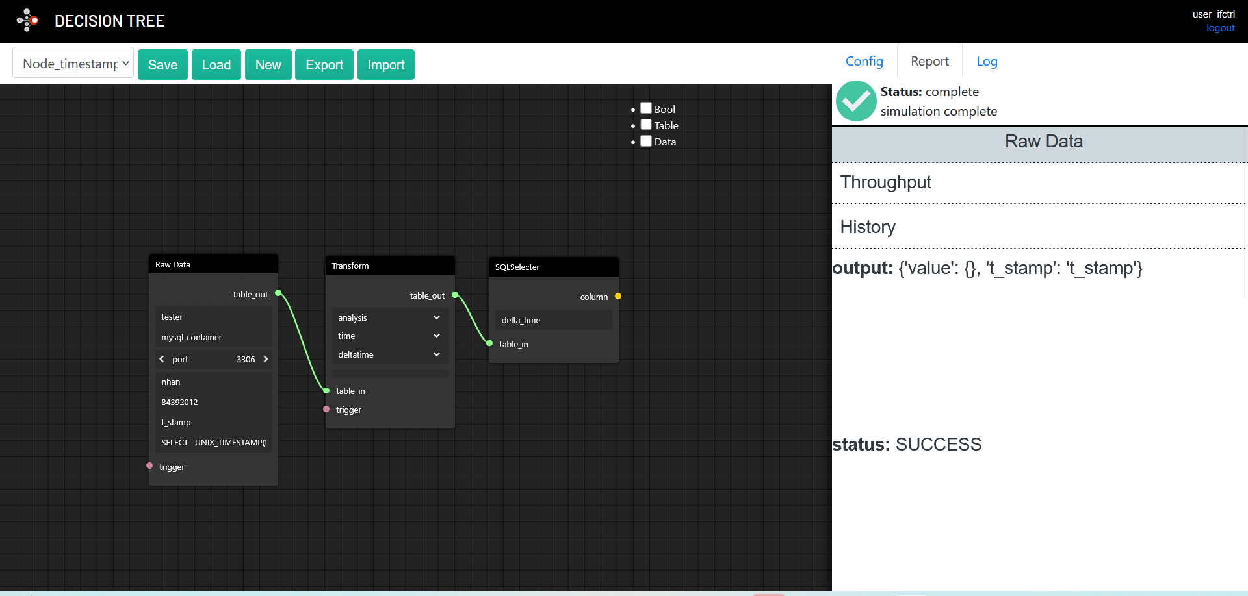This screenshot has width=1248, height=596.
Task: Switch to the Report tab
Action: tap(929, 61)
